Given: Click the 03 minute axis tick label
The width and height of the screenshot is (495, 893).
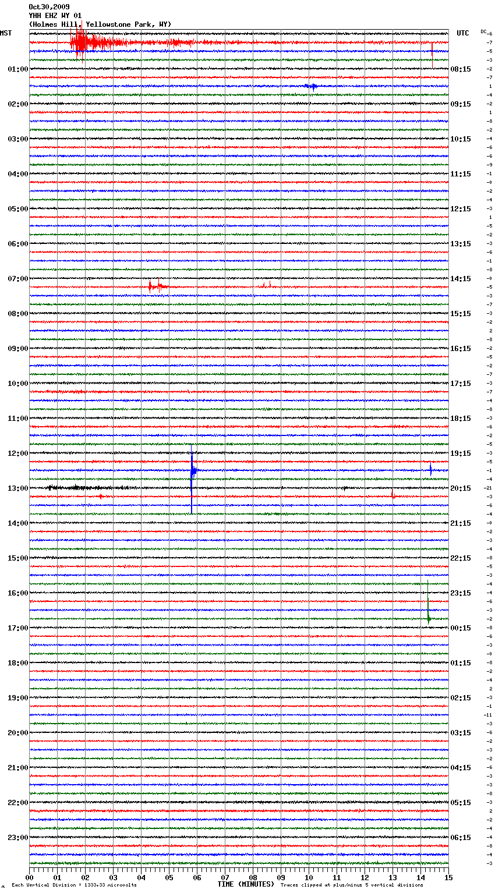Looking at the screenshot, I should [x=114, y=877].
